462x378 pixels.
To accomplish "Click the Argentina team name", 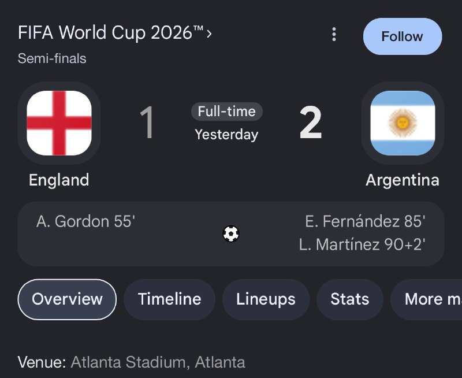I will coord(403,180).
